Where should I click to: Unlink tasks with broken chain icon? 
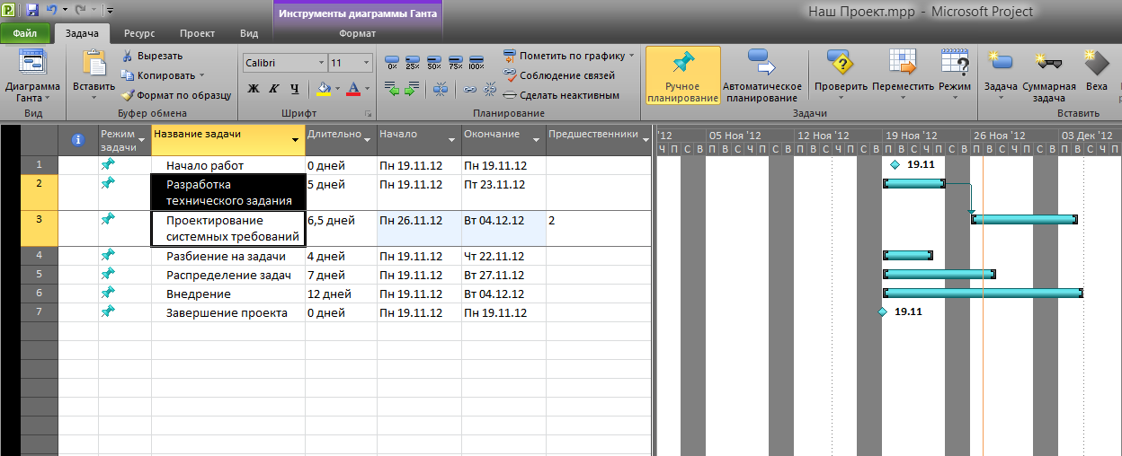[490, 89]
